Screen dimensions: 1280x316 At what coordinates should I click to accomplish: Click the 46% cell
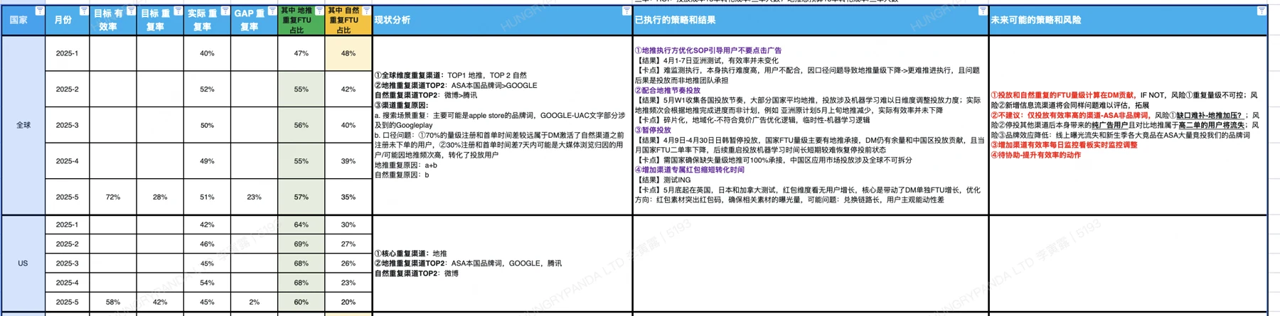(x=207, y=244)
